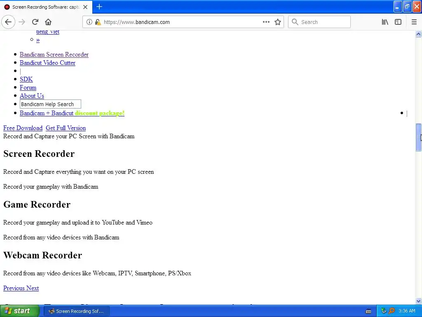Bookmark this page with the star icon
Screen dimensions: 422x317
[278, 22]
